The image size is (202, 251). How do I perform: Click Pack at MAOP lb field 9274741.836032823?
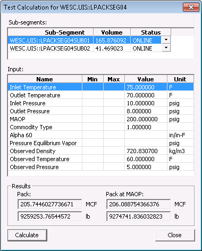[139, 216]
